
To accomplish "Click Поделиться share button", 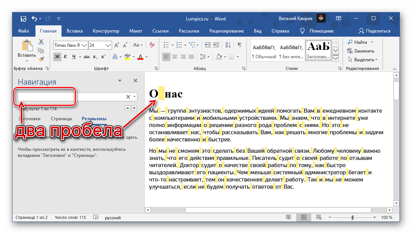I will click(374, 31).
